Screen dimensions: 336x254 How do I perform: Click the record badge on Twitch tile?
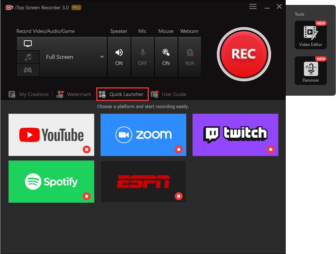click(271, 149)
